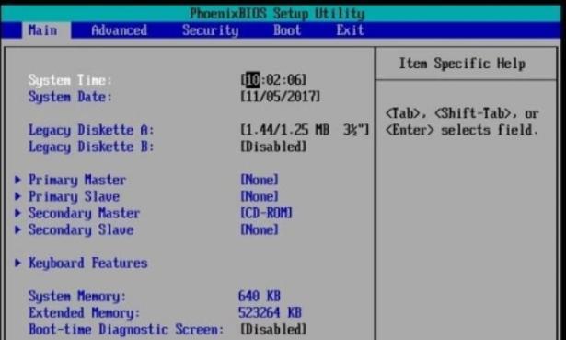Click the Tab, Shift-Tab help text line
This screenshot has height=340, width=566.
[462, 114]
